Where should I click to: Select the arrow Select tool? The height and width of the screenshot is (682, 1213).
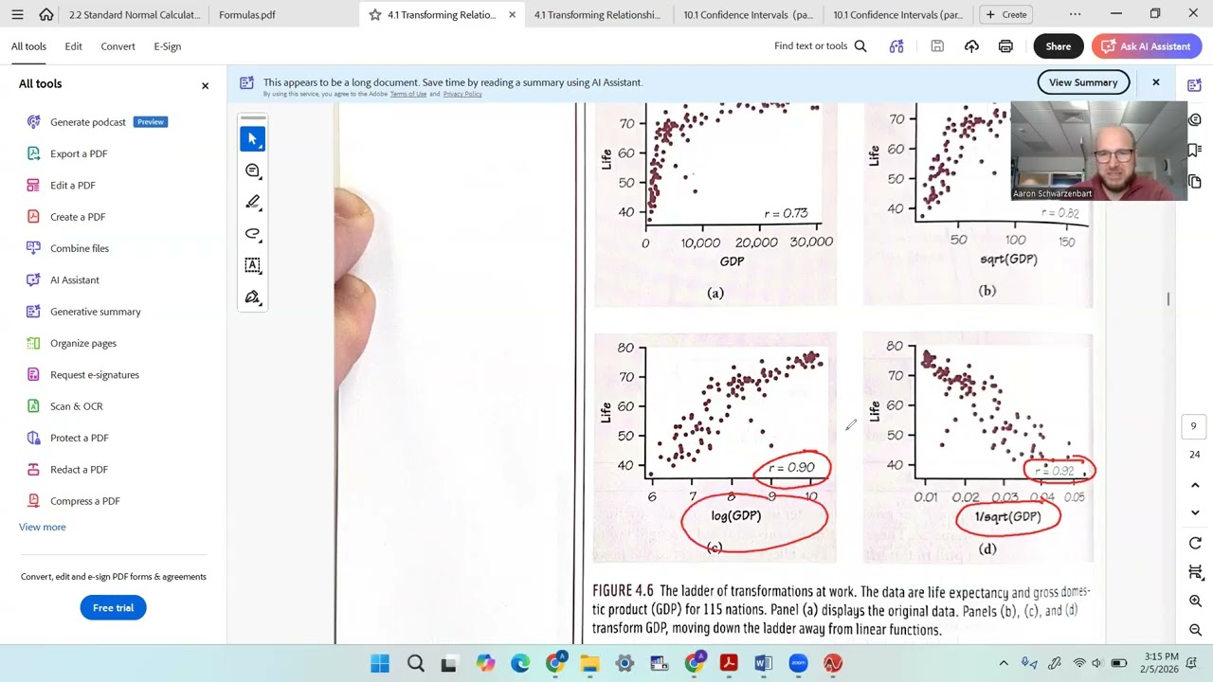[x=252, y=139]
